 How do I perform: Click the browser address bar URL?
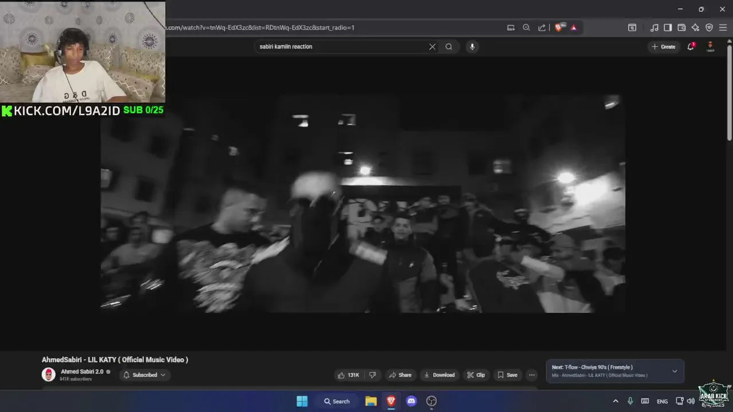[260, 27]
